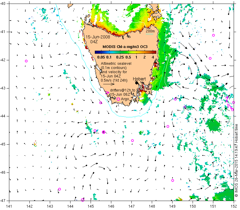Click the 'Altimetric sealevel' caption

tap(116, 63)
